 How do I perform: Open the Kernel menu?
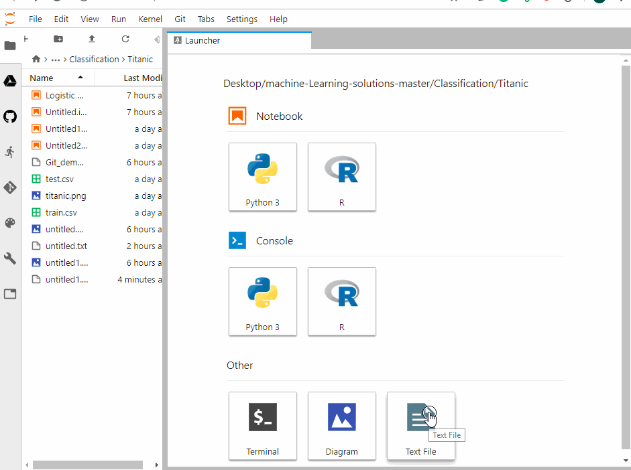(150, 19)
